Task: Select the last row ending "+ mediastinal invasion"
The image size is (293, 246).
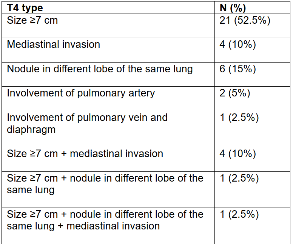Action: click(105, 220)
